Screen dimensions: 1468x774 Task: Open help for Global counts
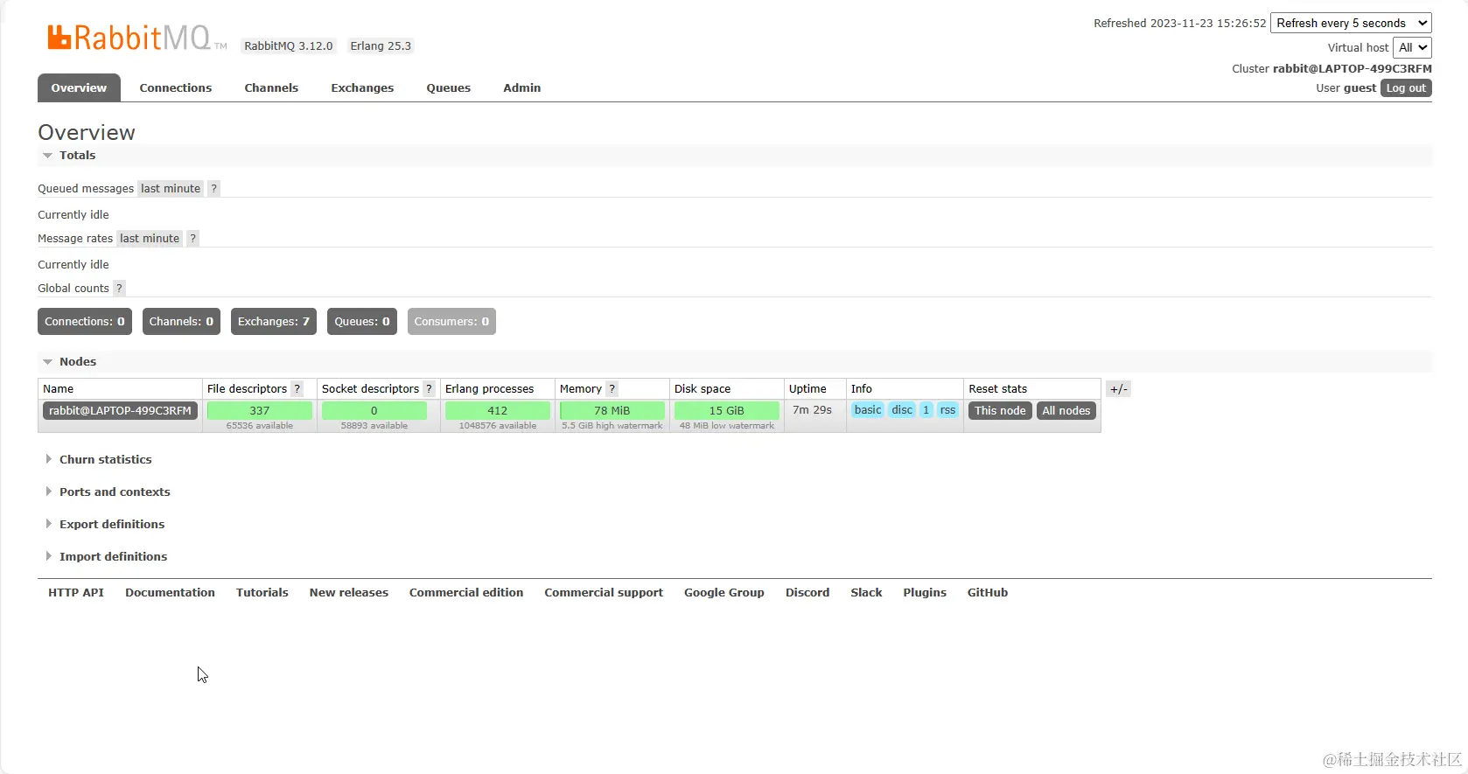119,288
